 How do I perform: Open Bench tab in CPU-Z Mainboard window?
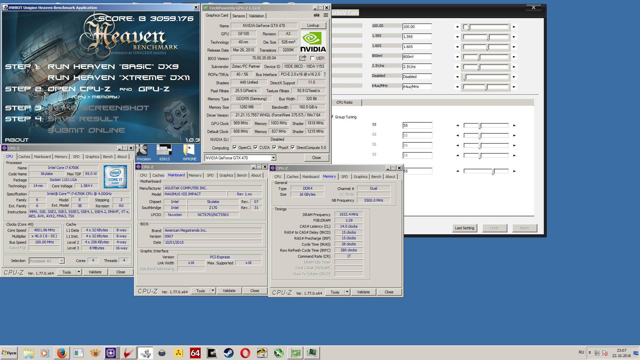242,175
